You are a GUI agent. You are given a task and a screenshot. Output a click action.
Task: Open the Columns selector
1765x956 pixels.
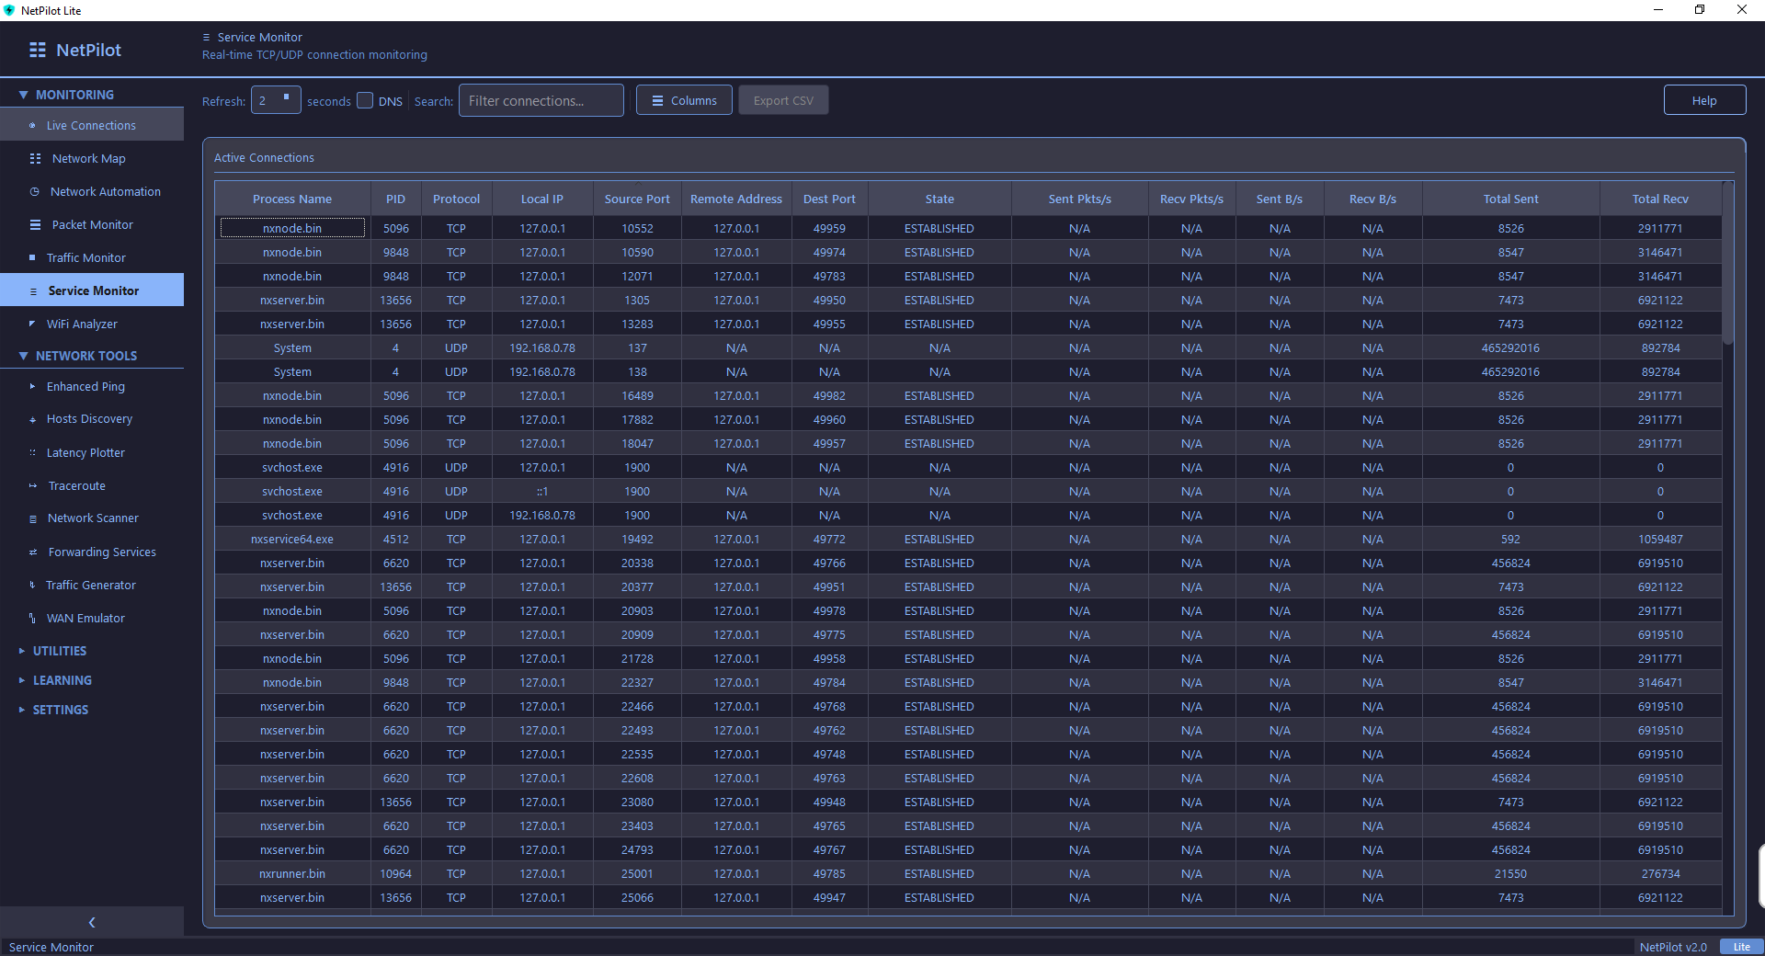[x=684, y=99]
